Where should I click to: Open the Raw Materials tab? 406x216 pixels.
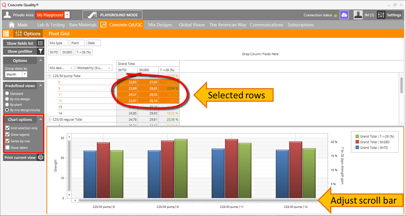pyautogui.click(x=83, y=25)
